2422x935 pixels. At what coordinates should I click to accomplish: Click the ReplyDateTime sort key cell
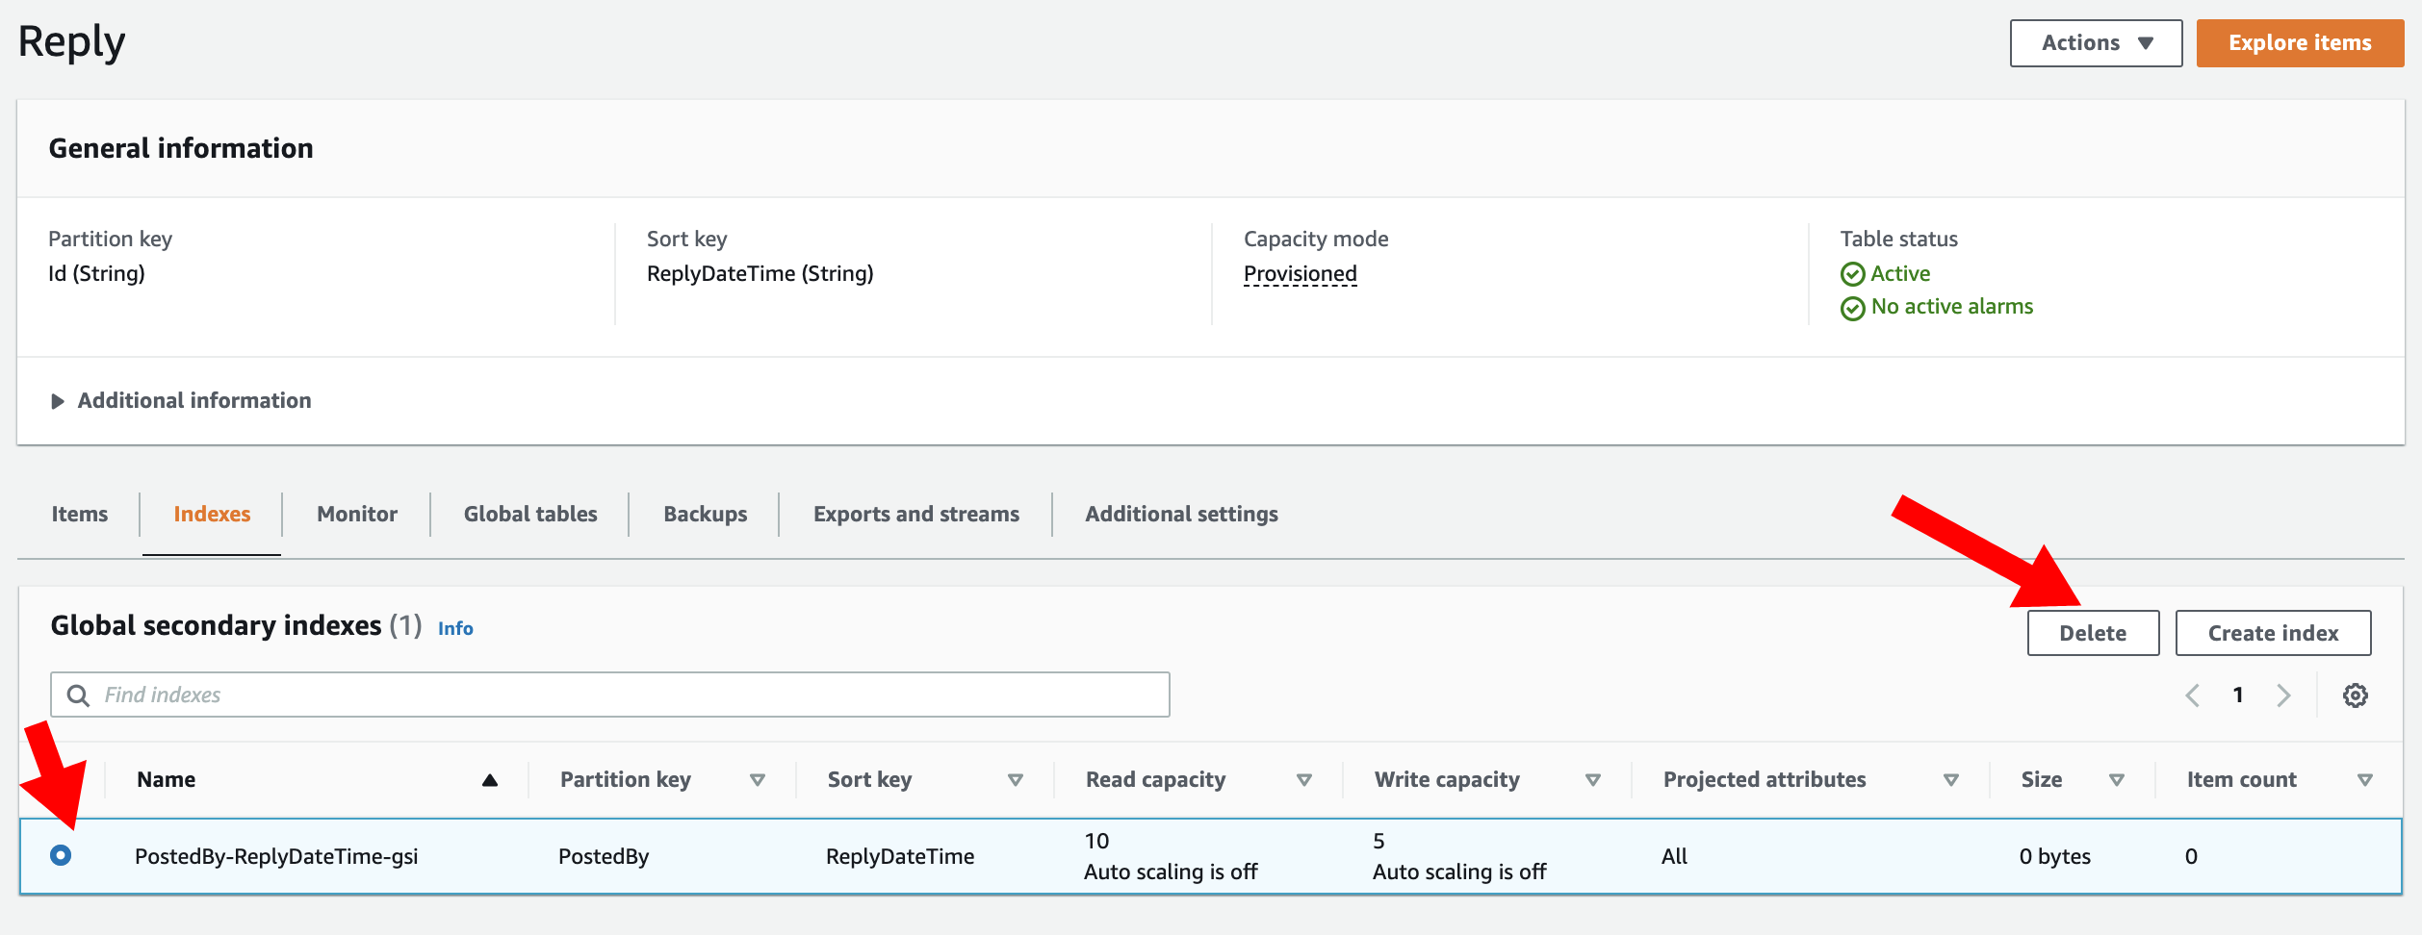tap(900, 856)
